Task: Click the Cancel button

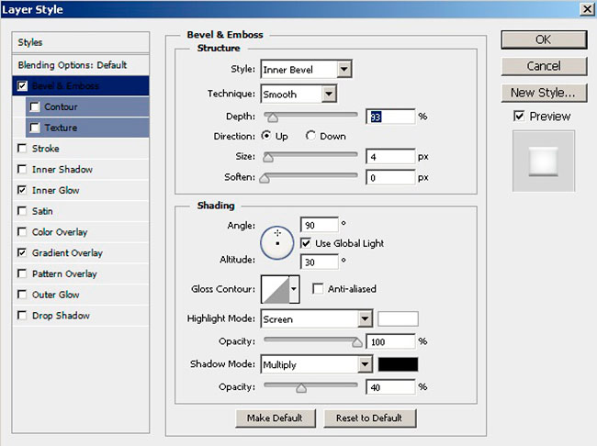Action: coord(544,66)
